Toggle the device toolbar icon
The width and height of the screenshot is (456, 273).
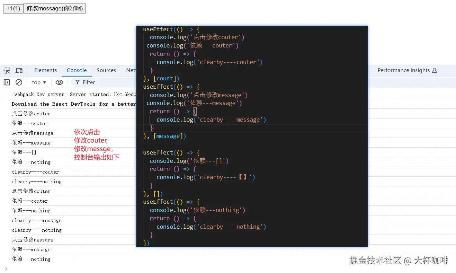pos(19,70)
